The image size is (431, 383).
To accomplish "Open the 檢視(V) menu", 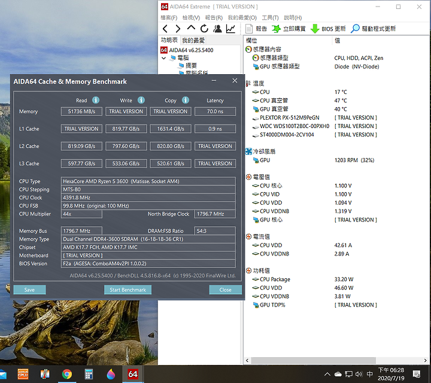I will tap(191, 17).
